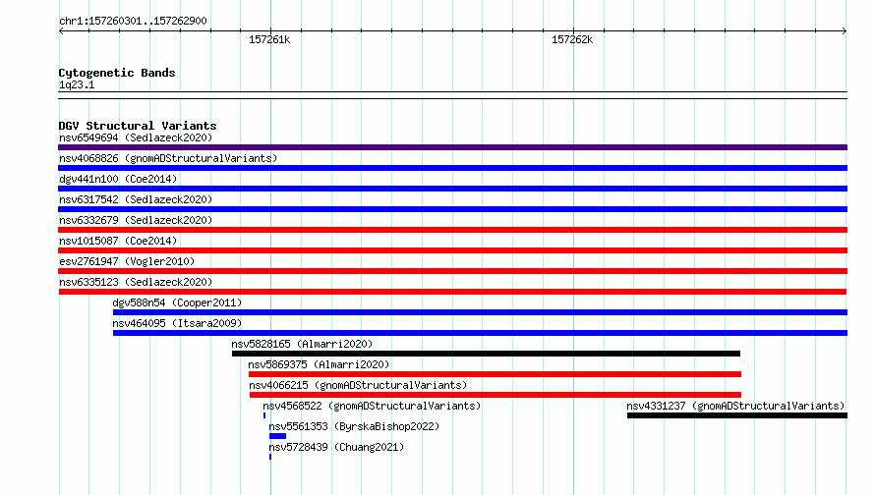Open nsv5869375 (Almarri2020) label
This screenshot has height=495, width=875.
pyautogui.click(x=319, y=364)
